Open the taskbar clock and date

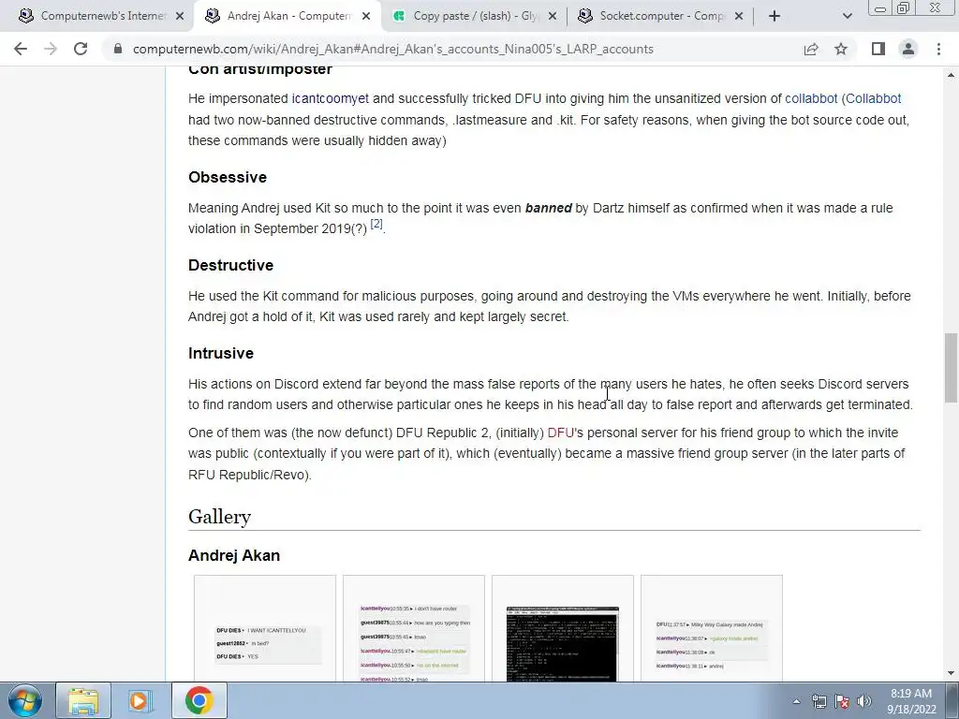click(x=911, y=701)
